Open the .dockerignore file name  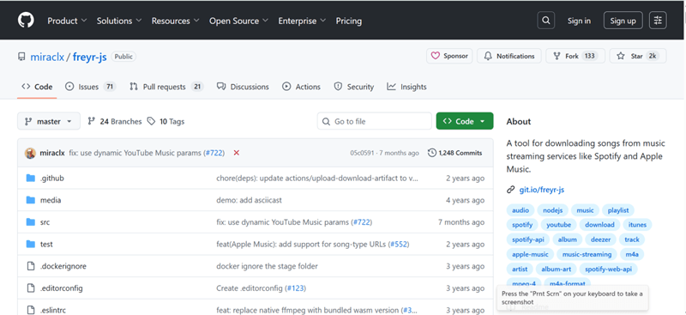coord(63,266)
